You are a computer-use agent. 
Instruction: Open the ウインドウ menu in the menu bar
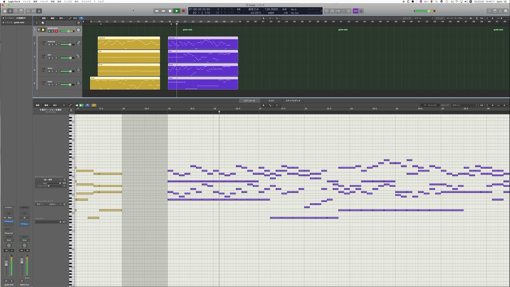click(x=86, y=2)
